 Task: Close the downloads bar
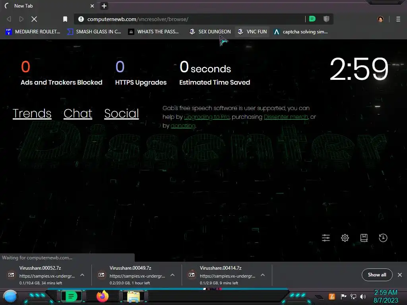[400, 275]
